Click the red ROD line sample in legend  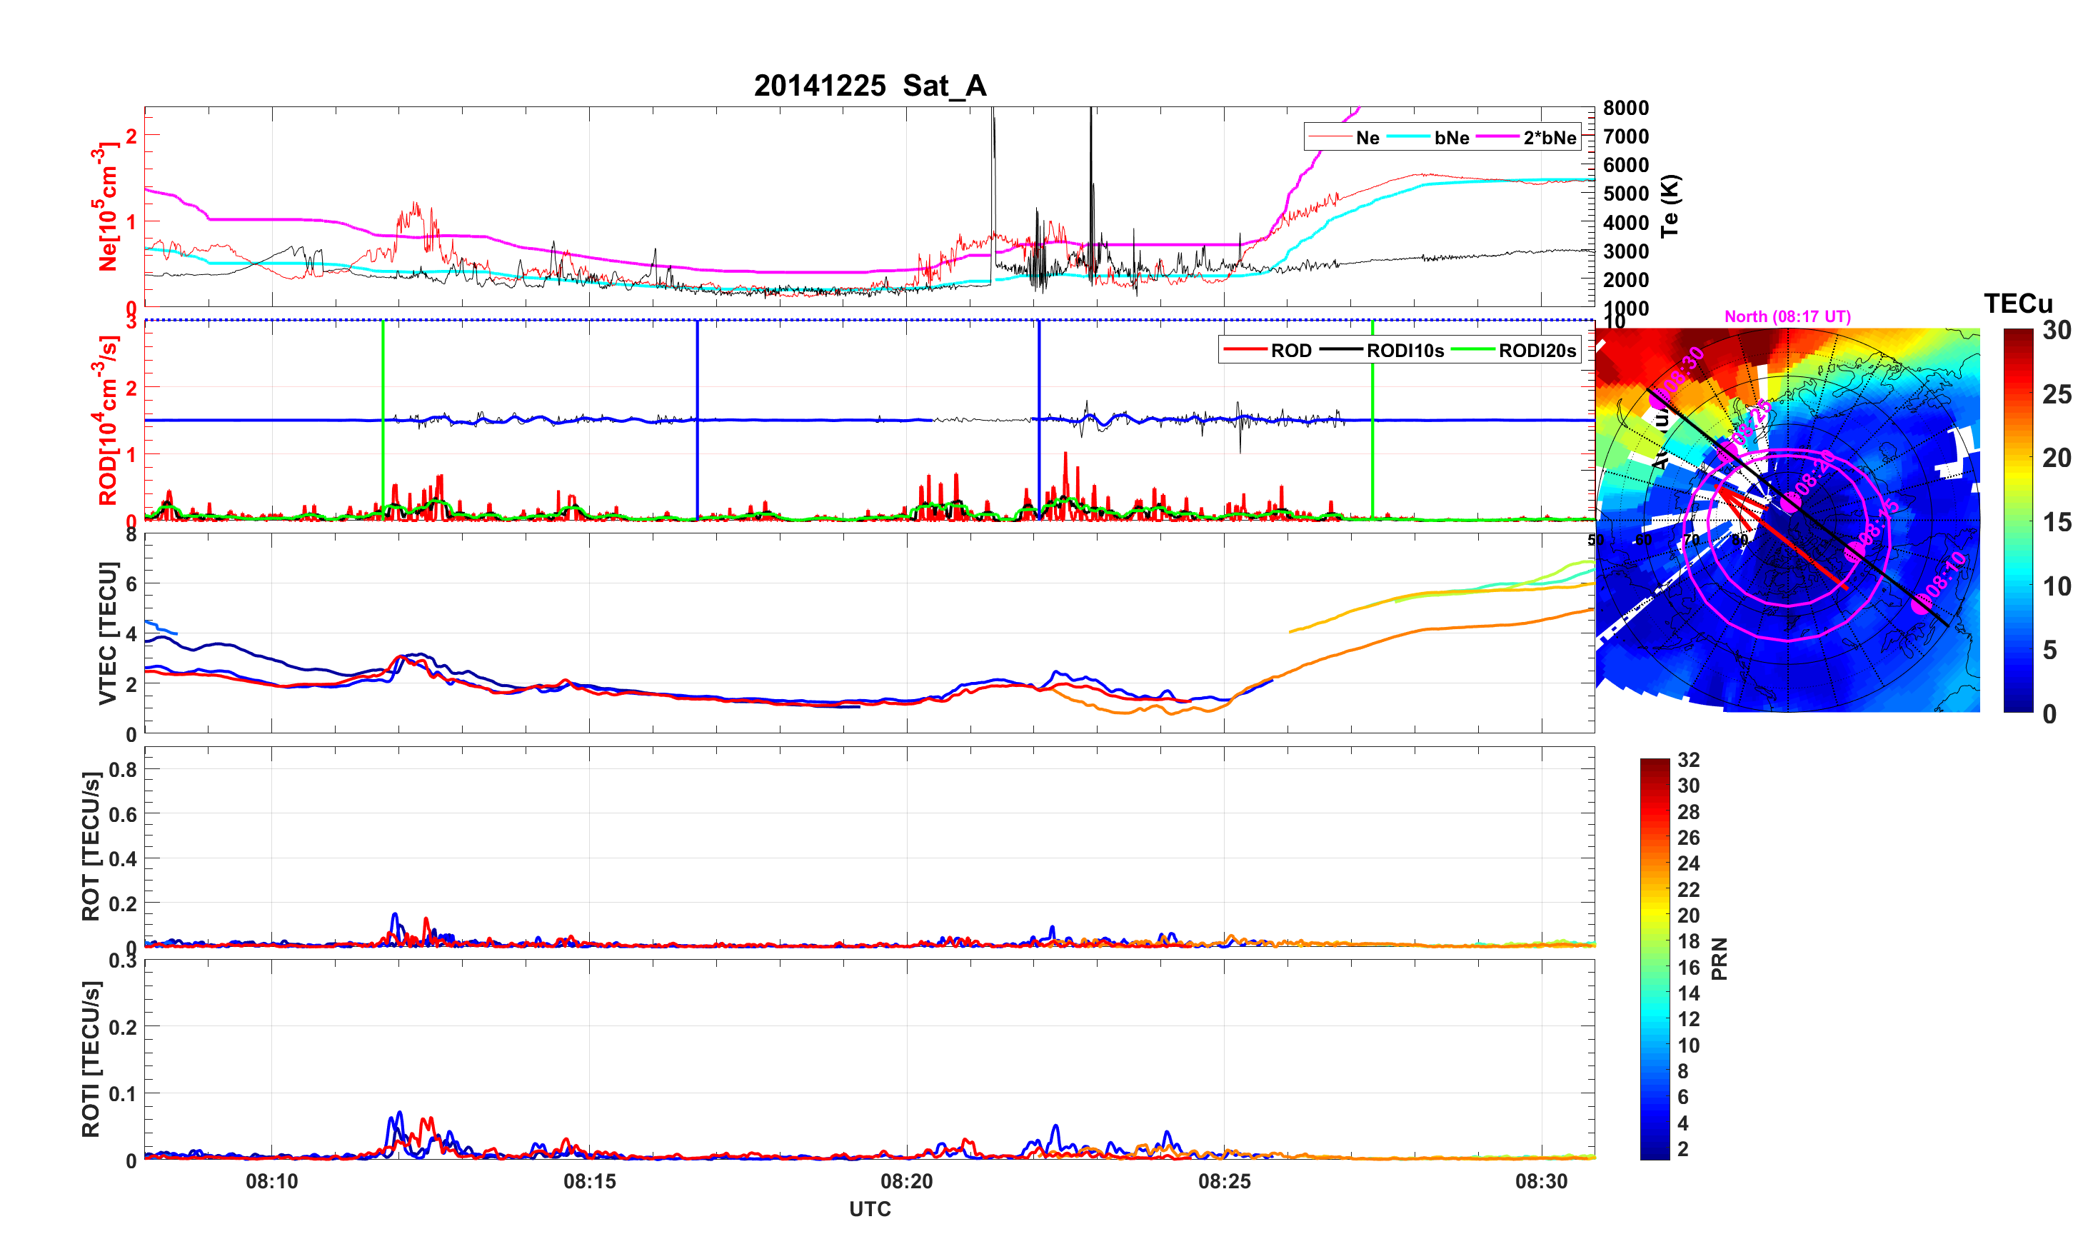pos(1245,350)
